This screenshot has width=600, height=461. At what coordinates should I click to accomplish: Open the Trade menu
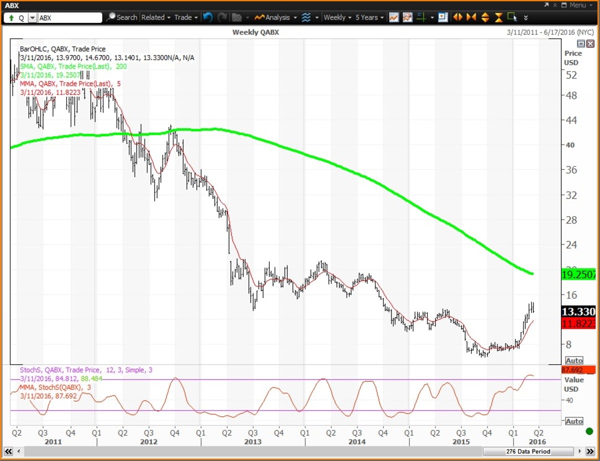pos(185,17)
